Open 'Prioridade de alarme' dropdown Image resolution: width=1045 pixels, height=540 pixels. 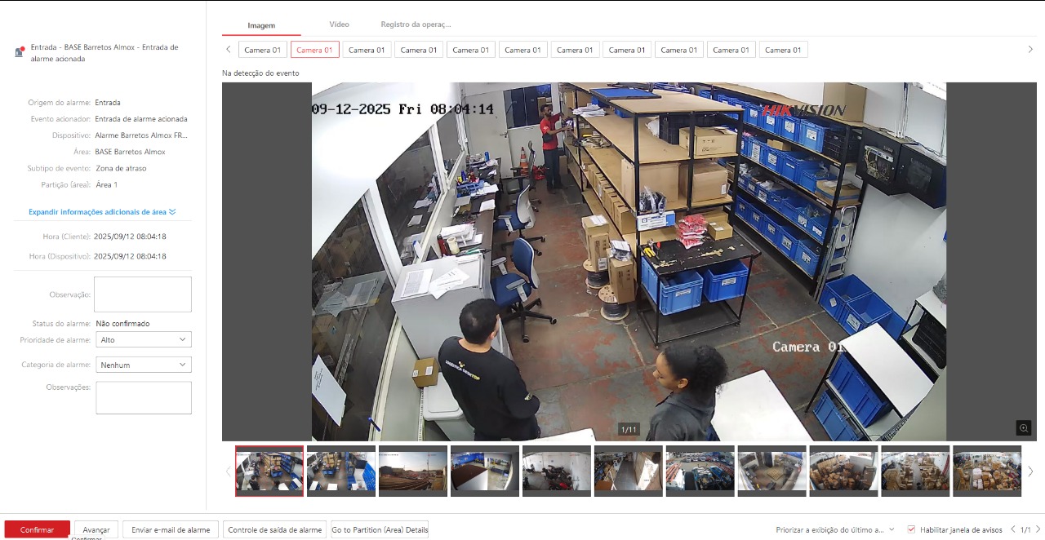click(143, 339)
